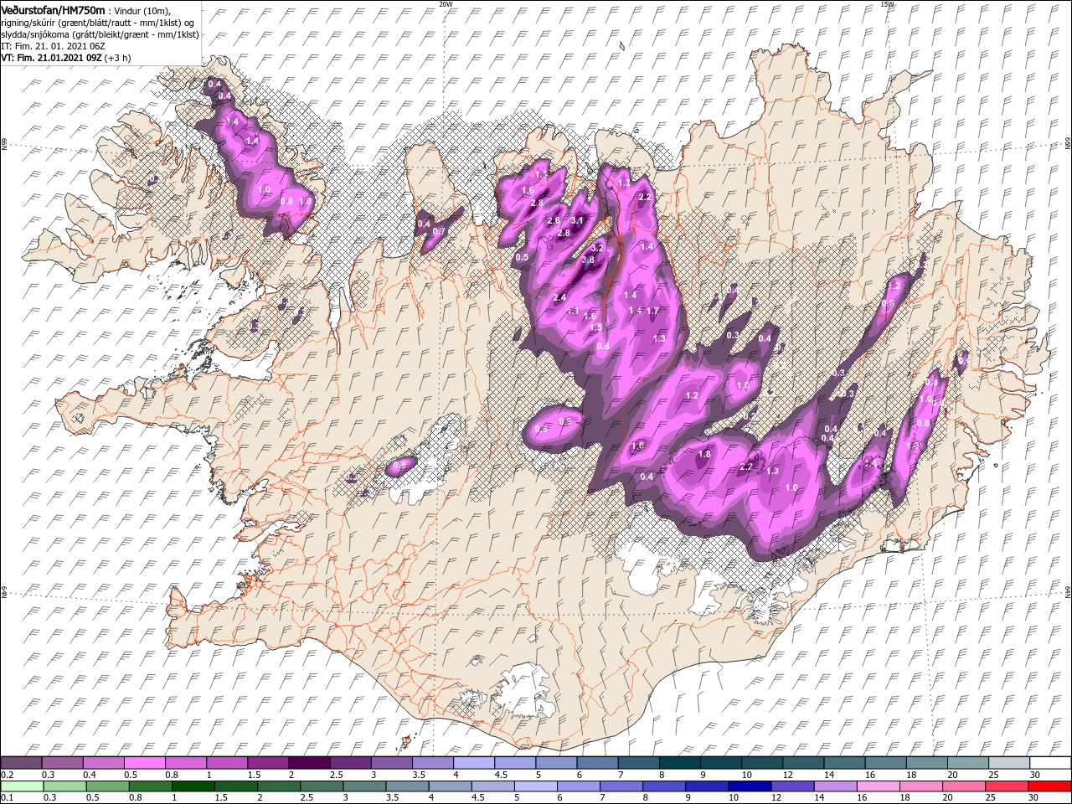Viewport: 1072px width, 804px height.
Task: Select the dark teal snow swatch at 8
Action: [679, 763]
